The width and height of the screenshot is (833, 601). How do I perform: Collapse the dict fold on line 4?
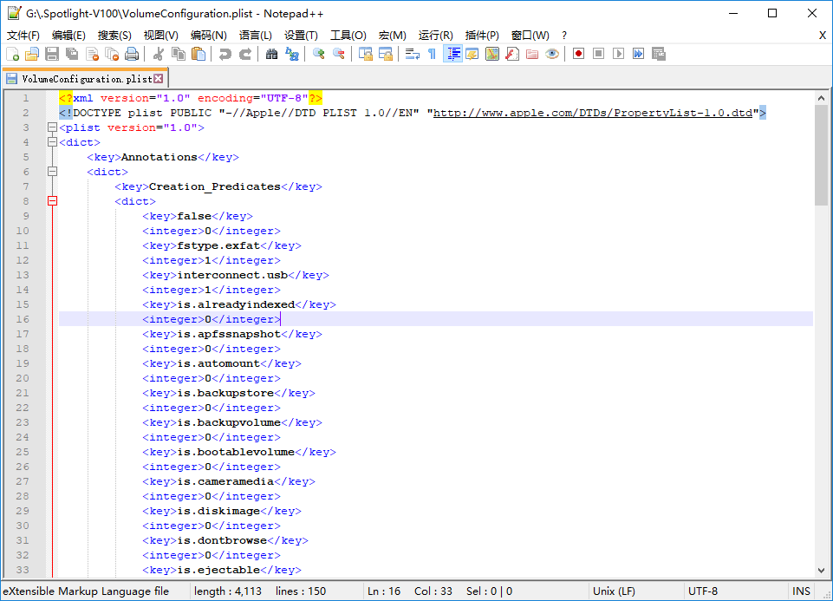tap(52, 142)
